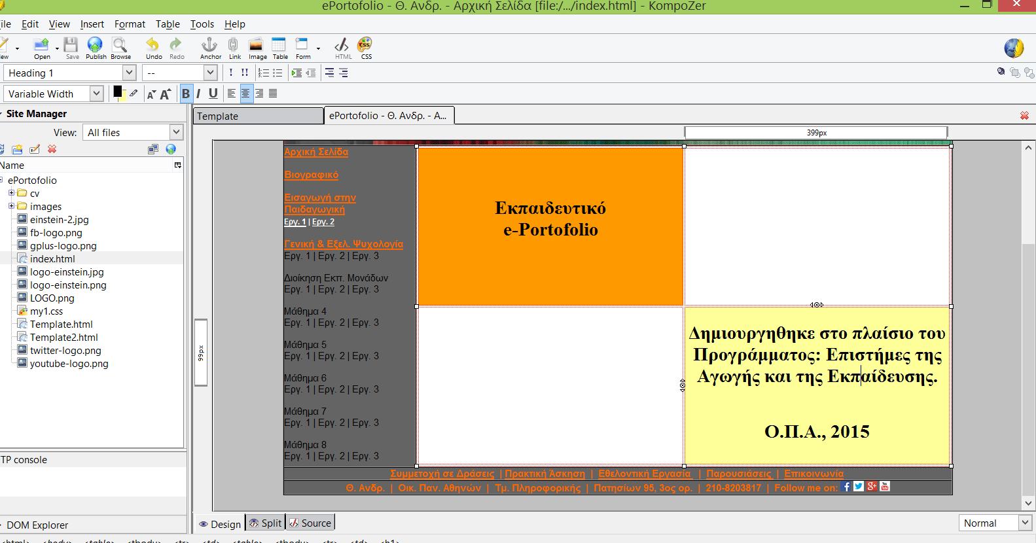The height and width of the screenshot is (543, 1036).
Task: Apply bulleted list formatting
Action: 277,73
